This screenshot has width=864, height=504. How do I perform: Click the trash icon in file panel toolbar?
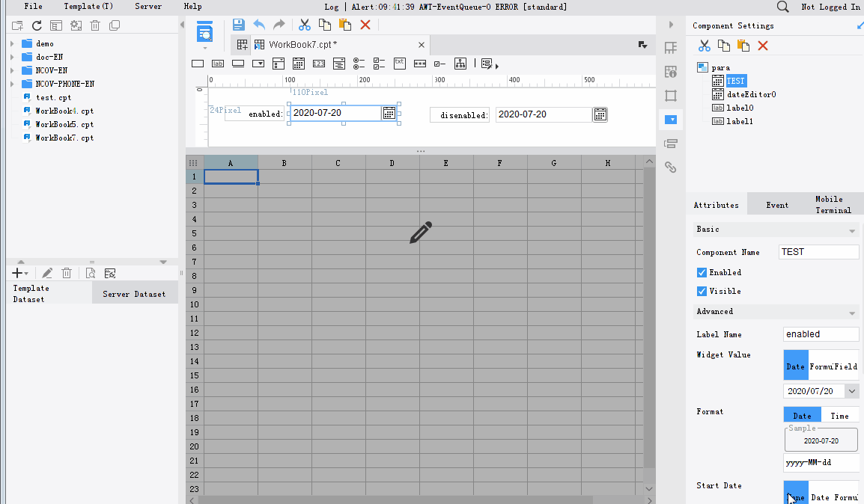(x=95, y=26)
